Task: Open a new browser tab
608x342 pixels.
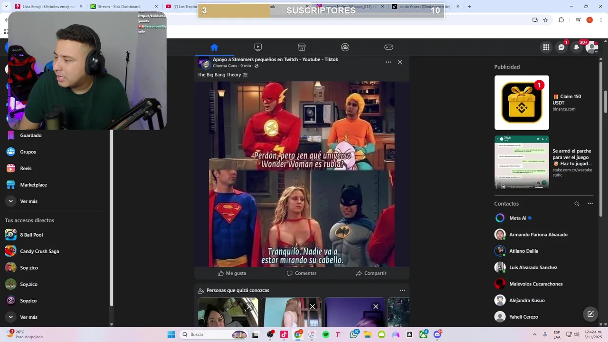Action: [469, 6]
